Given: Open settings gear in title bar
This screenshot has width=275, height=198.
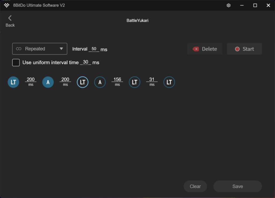Looking at the screenshot, I should pos(229,5).
